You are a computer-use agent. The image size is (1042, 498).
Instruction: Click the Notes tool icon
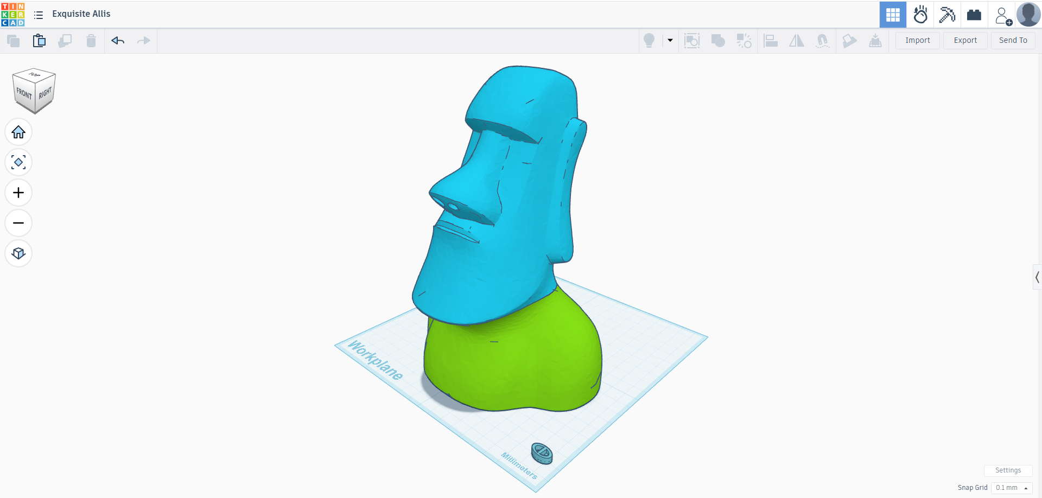pyautogui.click(x=849, y=41)
